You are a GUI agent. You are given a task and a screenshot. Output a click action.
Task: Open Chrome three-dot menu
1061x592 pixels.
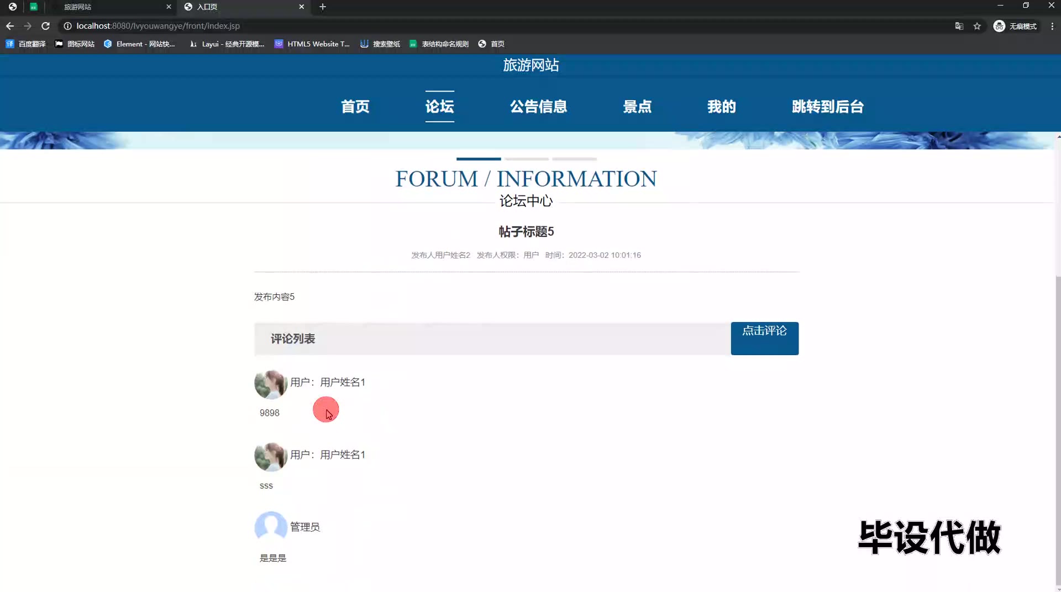pos(1052,26)
